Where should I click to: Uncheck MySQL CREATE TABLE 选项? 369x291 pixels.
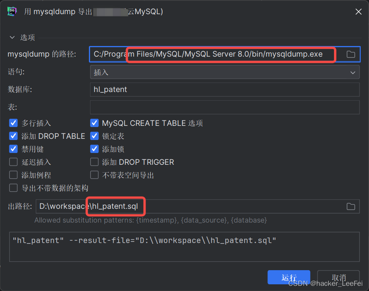point(94,123)
